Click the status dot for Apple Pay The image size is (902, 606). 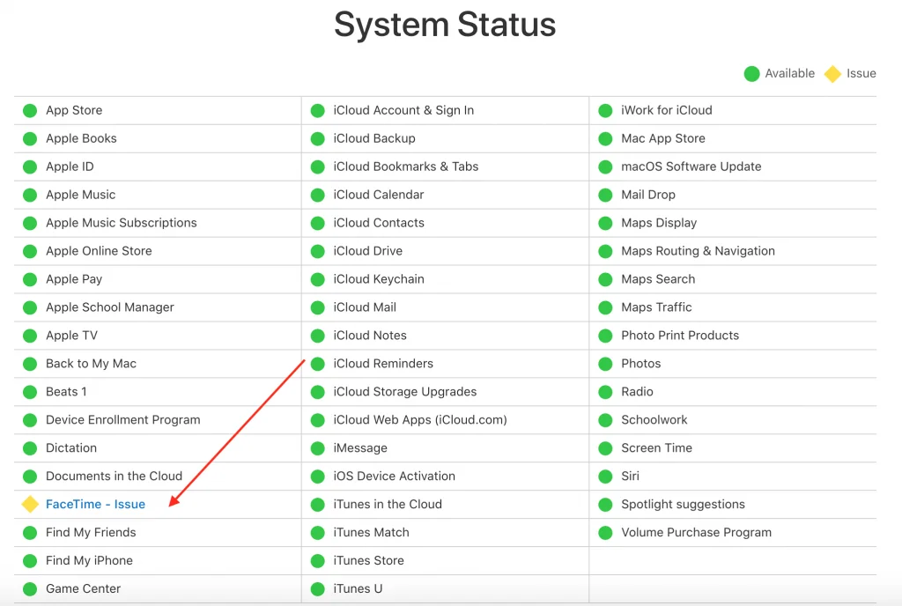pyautogui.click(x=30, y=279)
